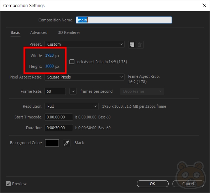Viewport: 210px width, 193px height.
Task: Enable Lock Aspect Ratio to 16:9 checkbox
Action: (72, 62)
